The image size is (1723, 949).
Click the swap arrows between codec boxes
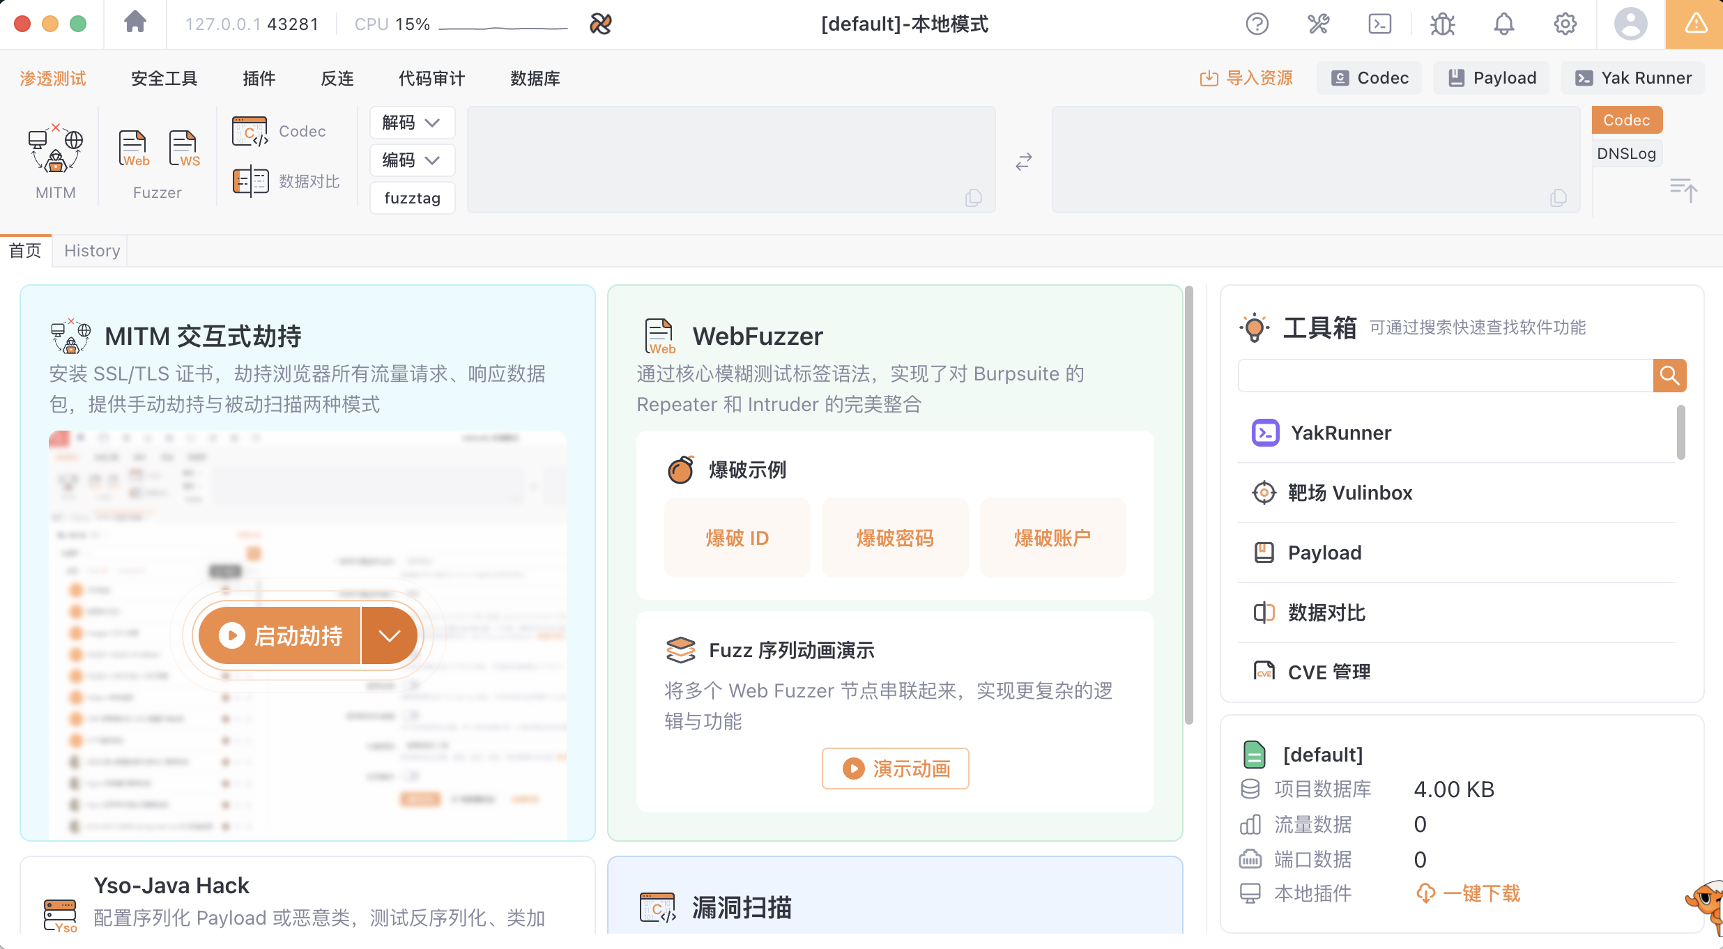tap(1023, 162)
